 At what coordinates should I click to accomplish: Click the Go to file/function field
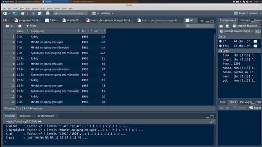point(70,13)
